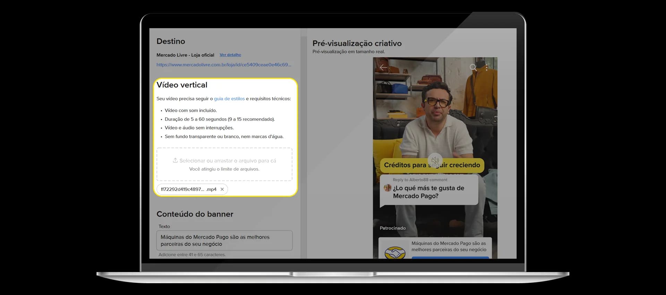Select "Pré-visualização em tamanho real." subtitle
Image resolution: width=666 pixels, height=295 pixels.
coord(349,52)
